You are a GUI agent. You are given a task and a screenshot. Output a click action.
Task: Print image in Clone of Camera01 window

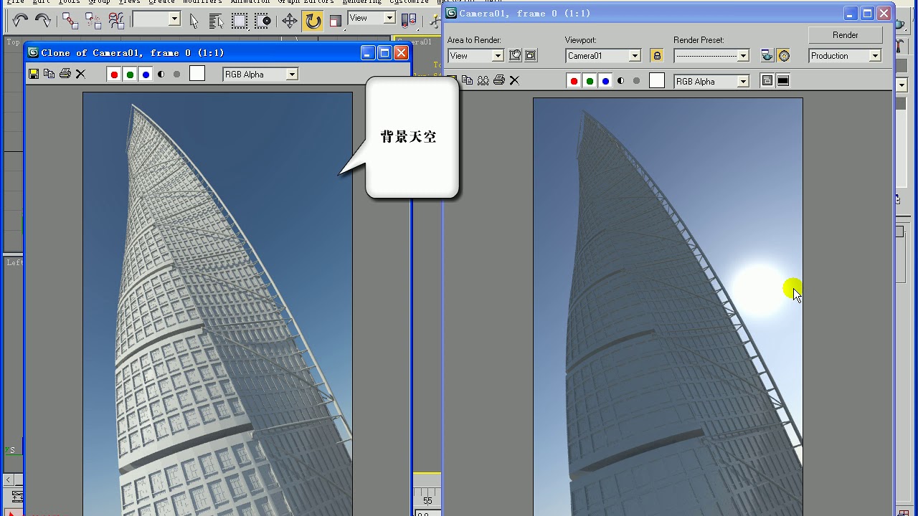pos(65,74)
